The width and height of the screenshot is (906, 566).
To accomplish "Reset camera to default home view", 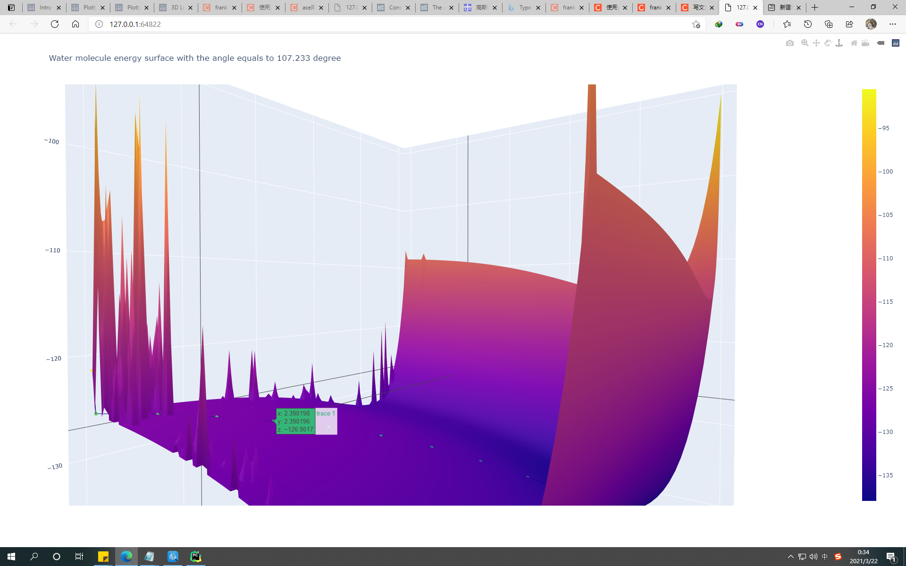I will coord(854,43).
